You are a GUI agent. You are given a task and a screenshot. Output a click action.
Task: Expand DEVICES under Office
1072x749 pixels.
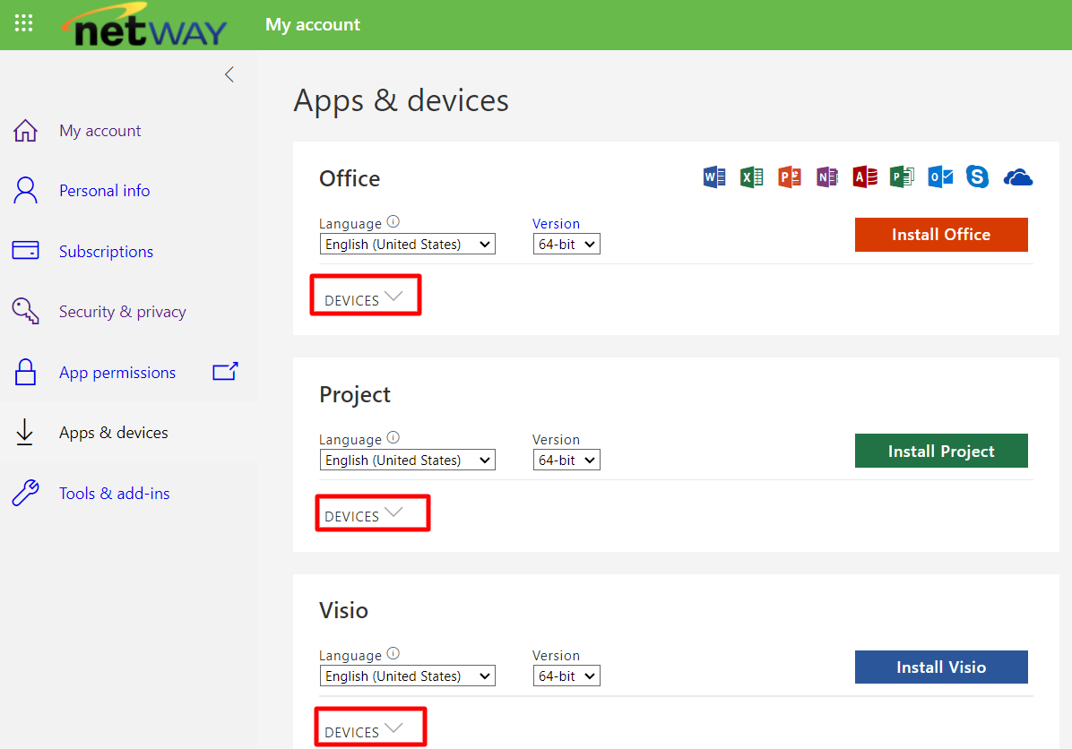point(364,299)
